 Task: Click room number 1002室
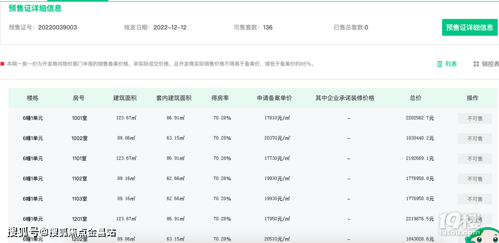(79, 138)
